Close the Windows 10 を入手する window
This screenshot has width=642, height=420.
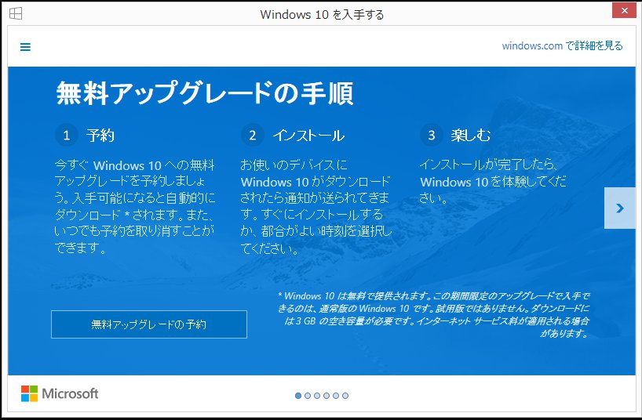tap(624, 11)
